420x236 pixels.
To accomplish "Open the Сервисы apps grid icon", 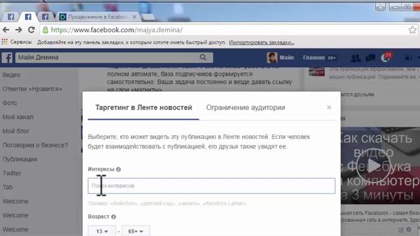I will pos(5,42).
